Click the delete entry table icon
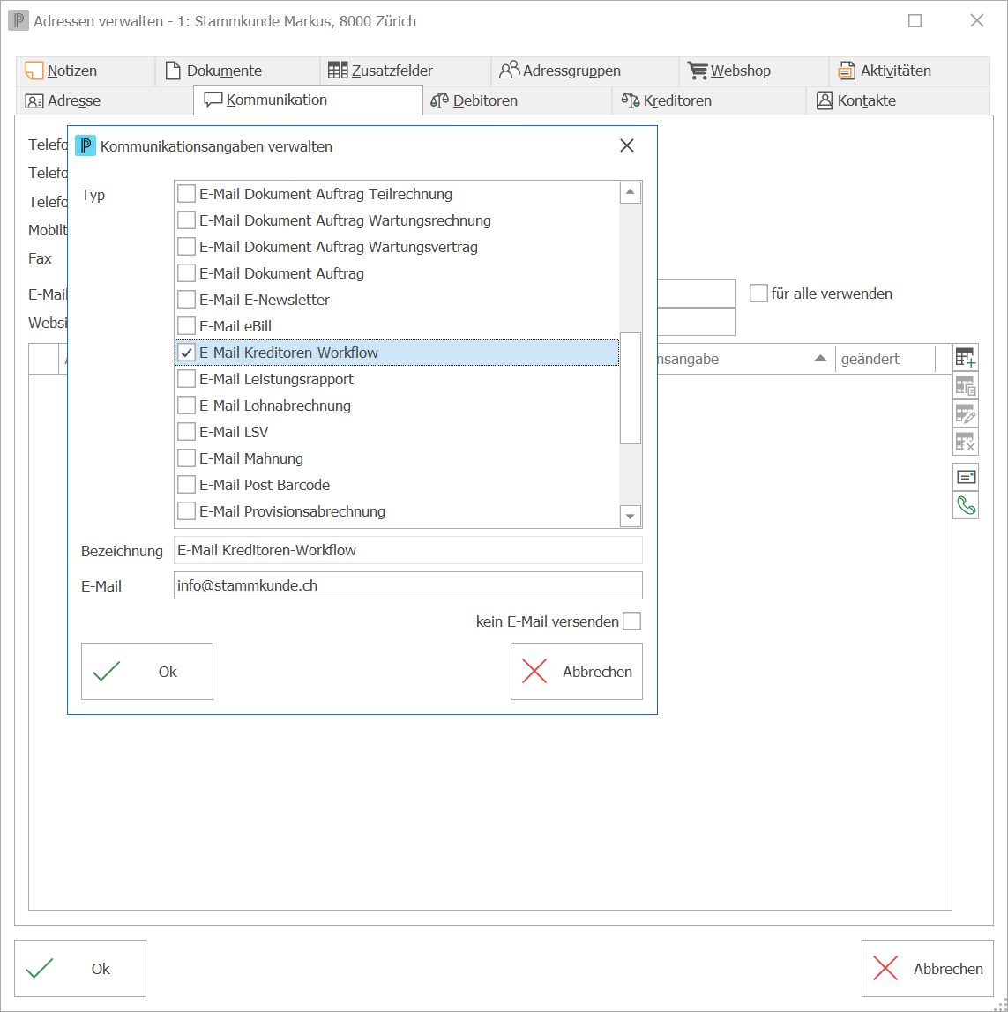 966,443
